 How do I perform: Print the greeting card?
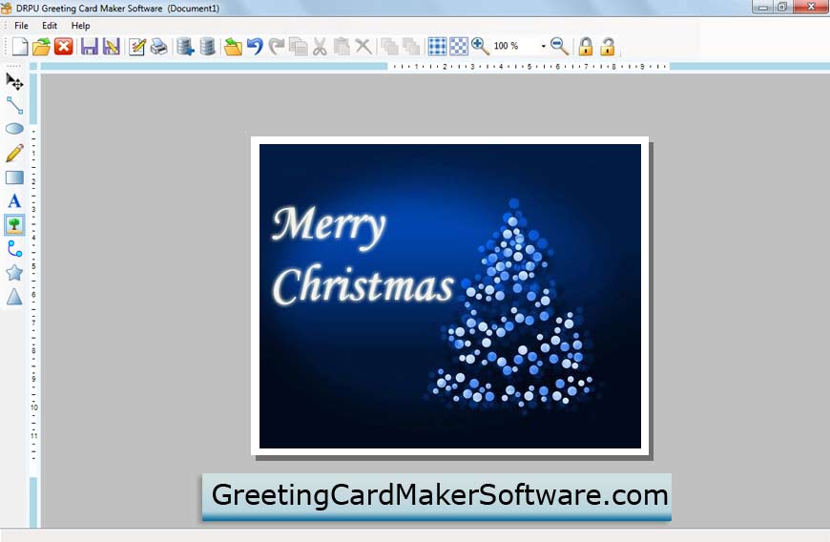pos(158,47)
